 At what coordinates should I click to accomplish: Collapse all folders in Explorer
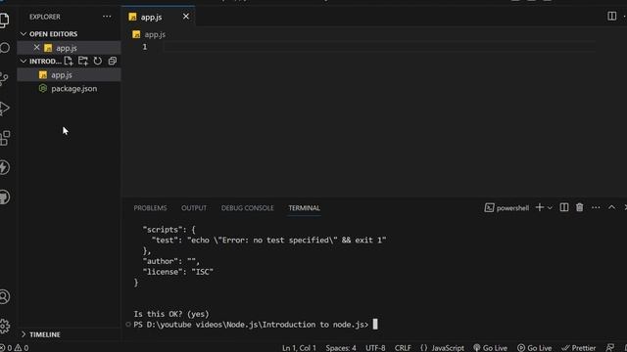113,61
